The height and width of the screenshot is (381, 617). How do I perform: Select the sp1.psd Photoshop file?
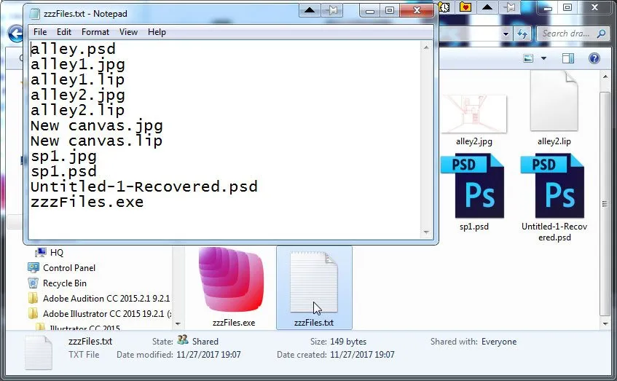point(472,186)
